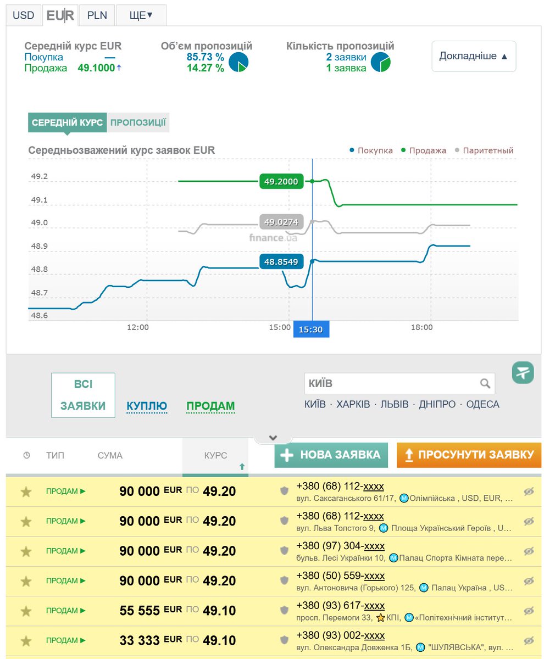Click the КУРС ascending sort arrow

pyautogui.click(x=242, y=466)
